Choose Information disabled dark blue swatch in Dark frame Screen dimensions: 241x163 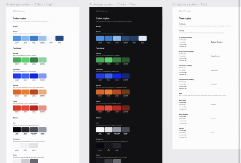coord(126,76)
